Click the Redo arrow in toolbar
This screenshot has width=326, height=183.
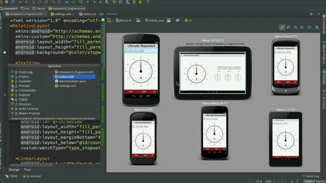[x=26, y=2]
